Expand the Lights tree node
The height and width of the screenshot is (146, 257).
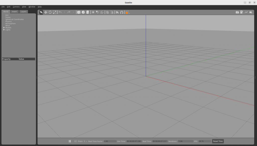click(x=4, y=30)
